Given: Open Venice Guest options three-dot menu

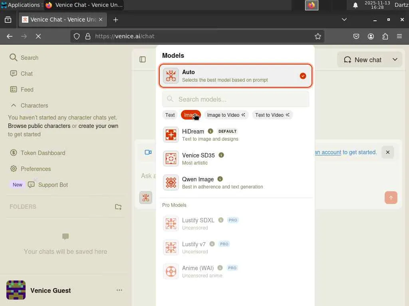Looking at the screenshot, I should 119,290.
